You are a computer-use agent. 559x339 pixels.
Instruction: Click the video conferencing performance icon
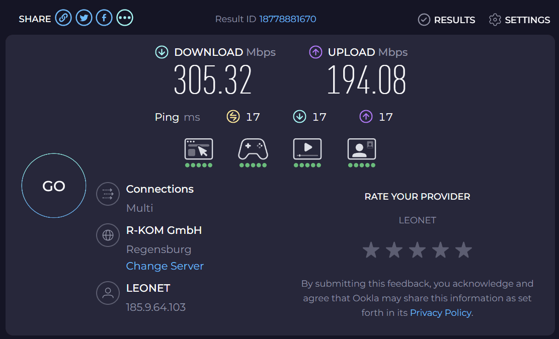click(x=362, y=149)
